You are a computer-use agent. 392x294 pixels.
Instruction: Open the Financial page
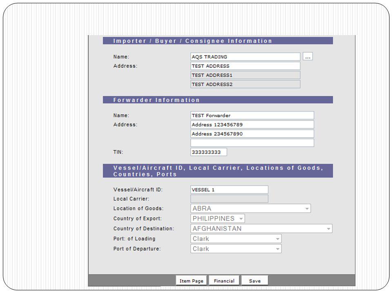pyautogui.click(x=224, y=281)
